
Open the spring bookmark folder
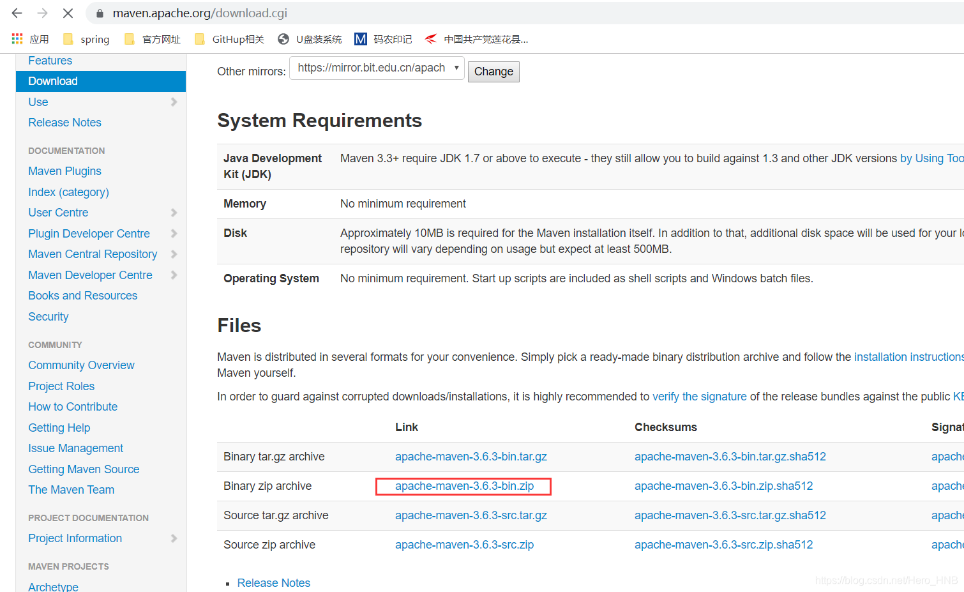coord(86,40)
